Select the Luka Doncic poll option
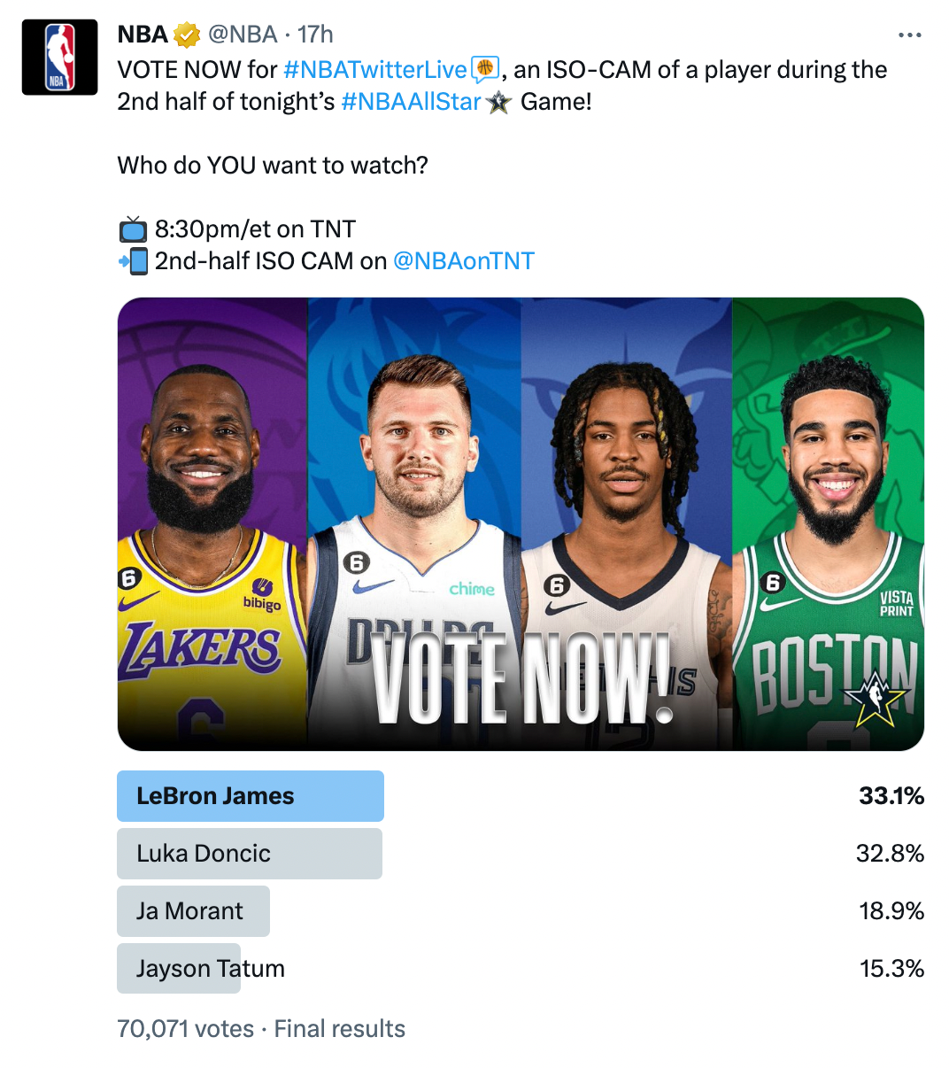The width and height of the screenshot is (949, 1068). click(250, 854)
